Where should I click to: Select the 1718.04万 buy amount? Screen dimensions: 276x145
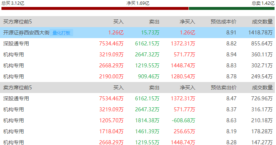111,131
